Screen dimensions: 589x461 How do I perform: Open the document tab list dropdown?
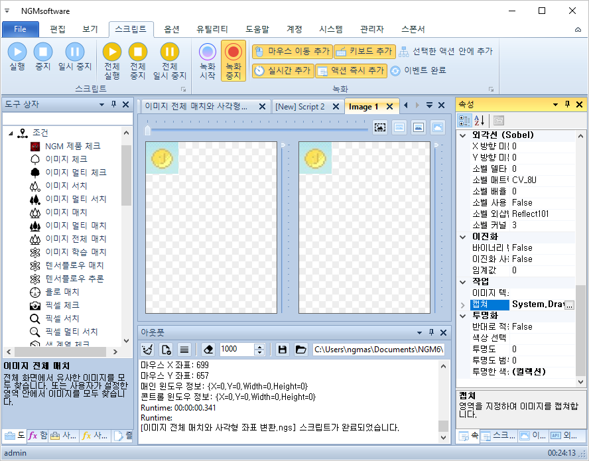(429, 105)
